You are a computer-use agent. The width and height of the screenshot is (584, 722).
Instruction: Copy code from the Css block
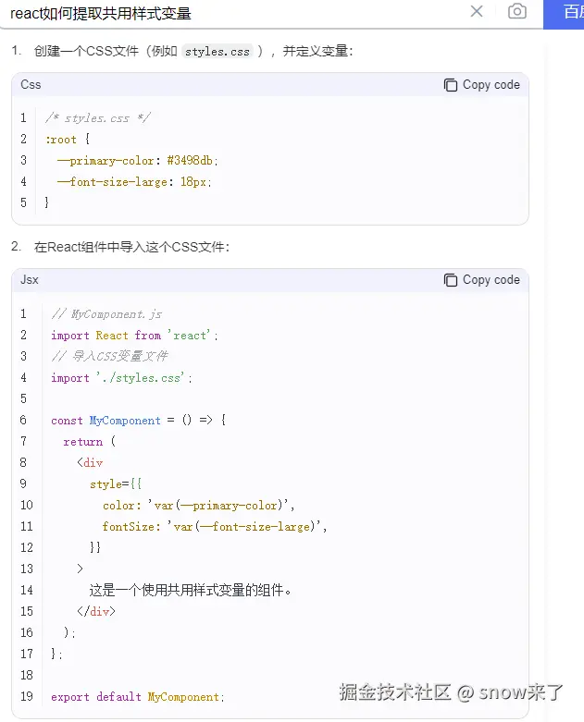(x=481, y=85)
